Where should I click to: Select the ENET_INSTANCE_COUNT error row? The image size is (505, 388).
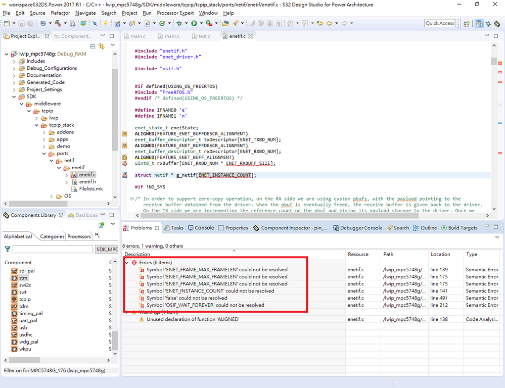tap(210, 291)
